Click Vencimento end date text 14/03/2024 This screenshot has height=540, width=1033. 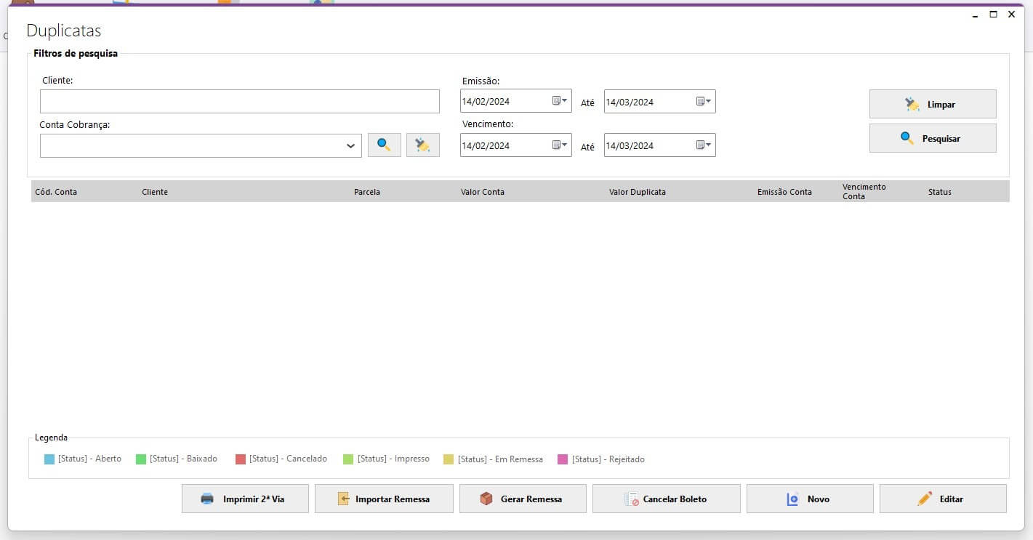point(630,145)
